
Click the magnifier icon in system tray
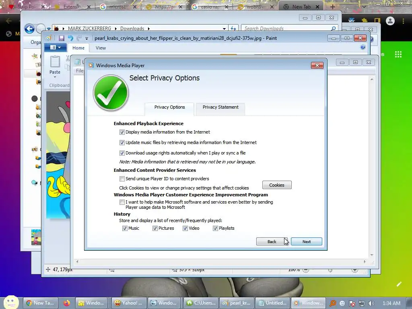coord(333,303)
